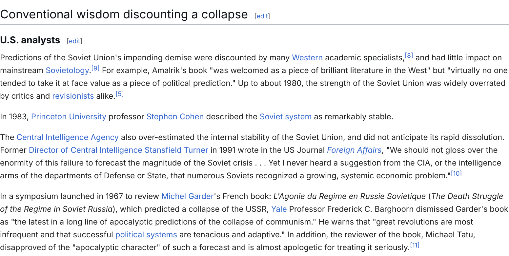Image resolution: width=509 pixels, height=256 pixels.
Task: Open the Western link
Action: pyautogui.click(x=307, y=58)
